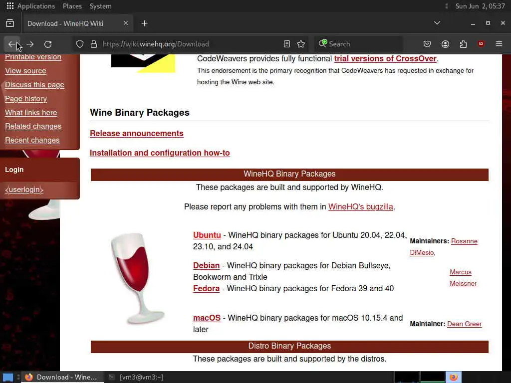Open uBlock Origin extension icon

click(x=481, y=44)
